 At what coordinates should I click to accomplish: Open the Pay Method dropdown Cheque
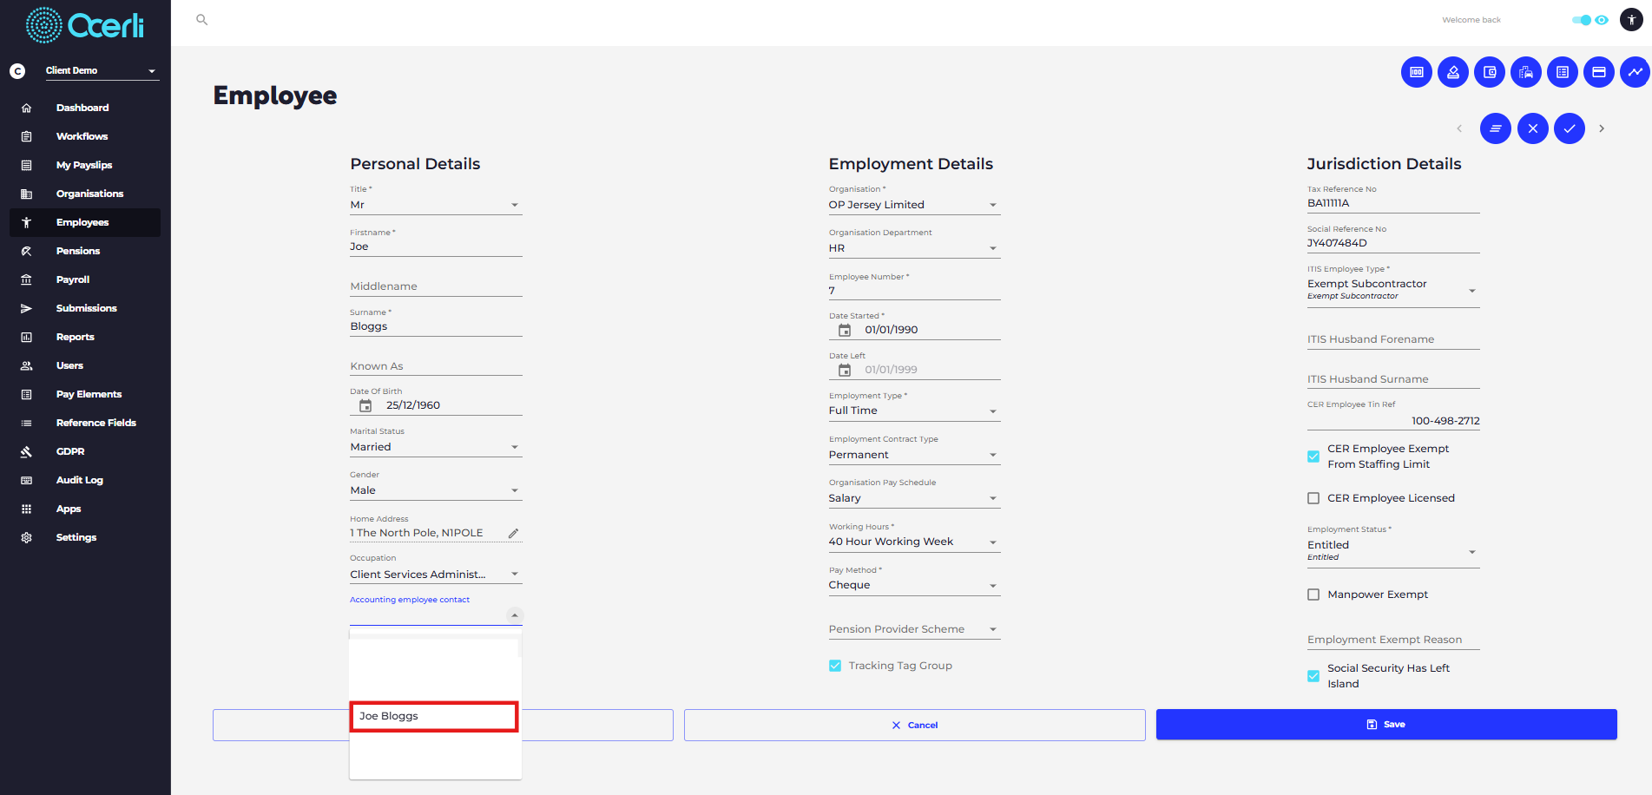(914, 586)
